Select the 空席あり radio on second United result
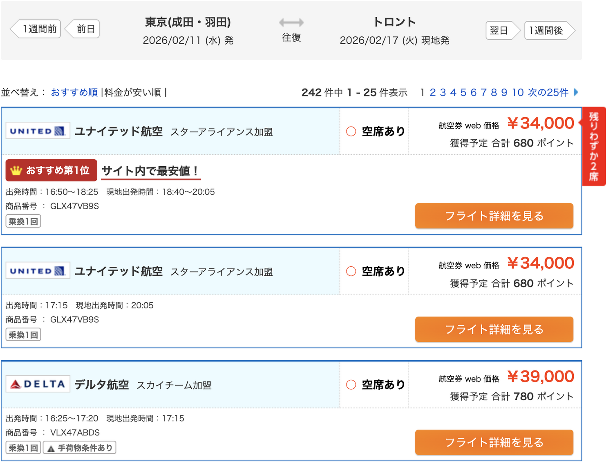 tap(351, 271)
